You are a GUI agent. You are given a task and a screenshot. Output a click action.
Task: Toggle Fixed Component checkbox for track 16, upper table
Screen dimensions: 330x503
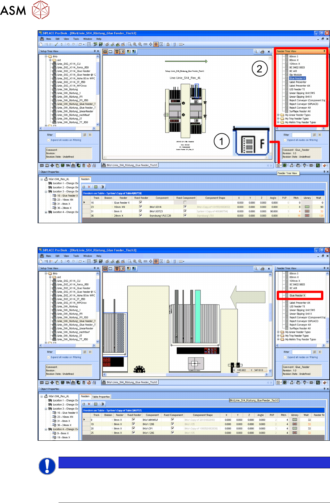pos(185,203)
